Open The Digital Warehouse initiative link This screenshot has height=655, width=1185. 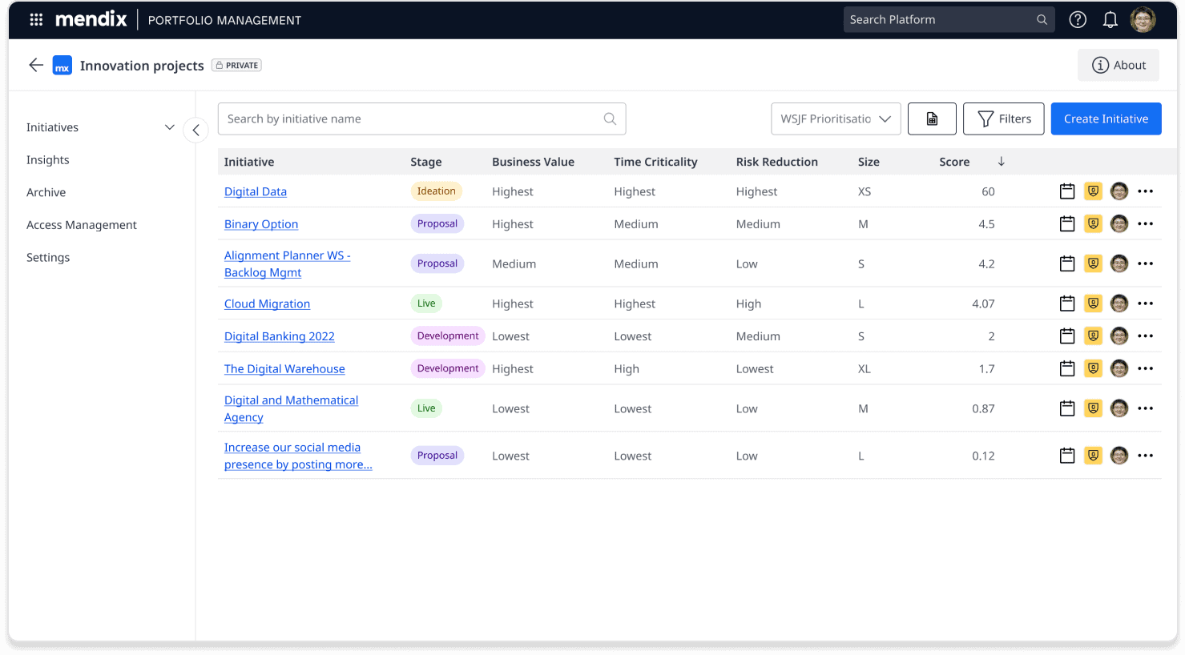click(284, 369)
